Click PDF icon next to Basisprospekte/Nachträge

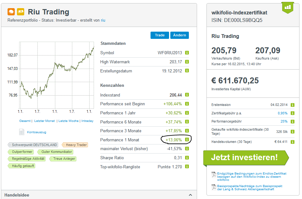214,187
